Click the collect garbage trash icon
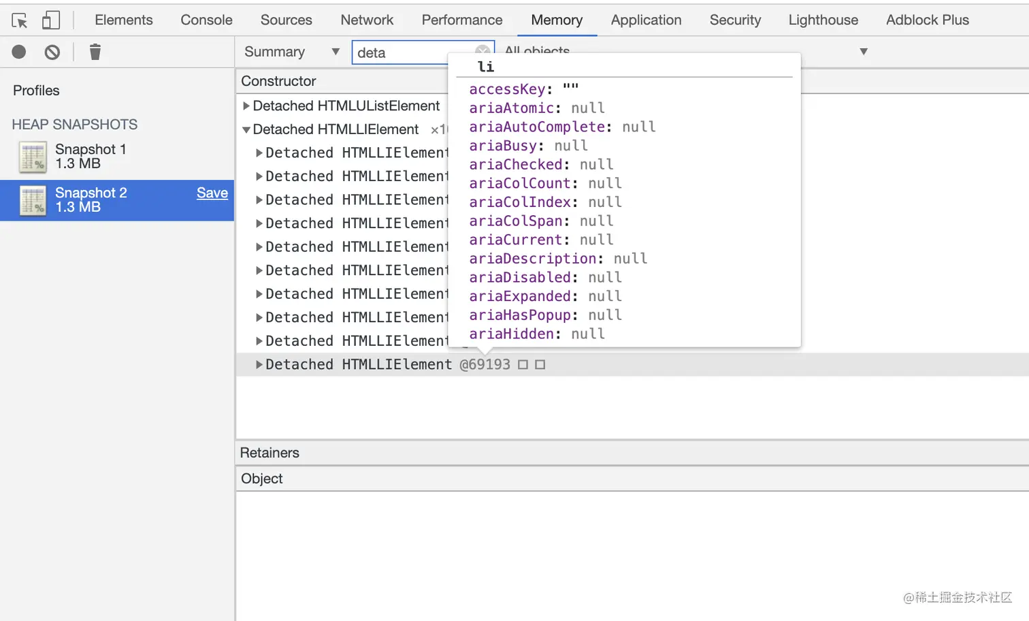 [x=95, y=52]
